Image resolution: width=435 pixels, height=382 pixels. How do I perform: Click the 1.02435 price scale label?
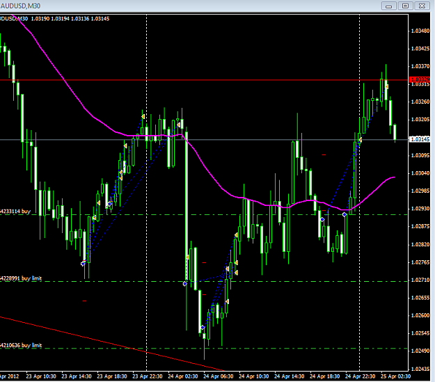pyautogui.click(x=420, y=369)
